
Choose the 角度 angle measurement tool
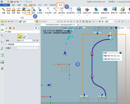coord(14,11)
